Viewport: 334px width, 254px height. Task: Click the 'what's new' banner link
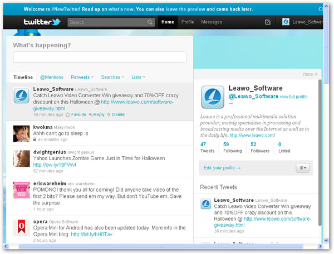[x=121, y=9]
